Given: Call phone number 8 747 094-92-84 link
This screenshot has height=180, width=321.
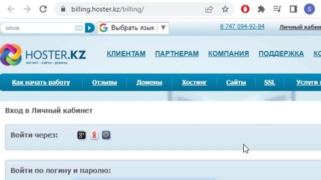Looking at the screenshot, I should pyautogui.click(x=242, y=26).
